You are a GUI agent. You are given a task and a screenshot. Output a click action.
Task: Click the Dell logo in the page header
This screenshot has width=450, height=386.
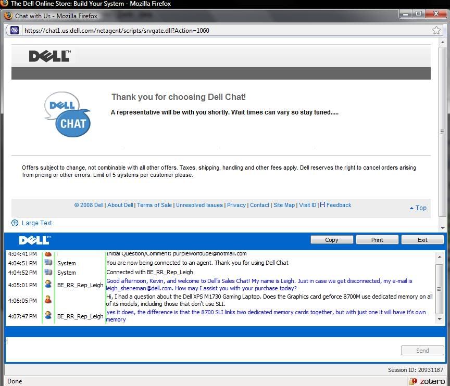pyautogui.click(x=50, y=56)
